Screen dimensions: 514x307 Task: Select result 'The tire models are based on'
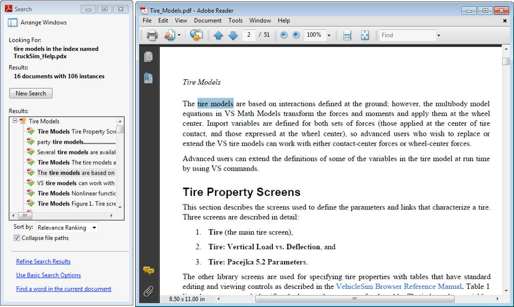click(76, 173)
